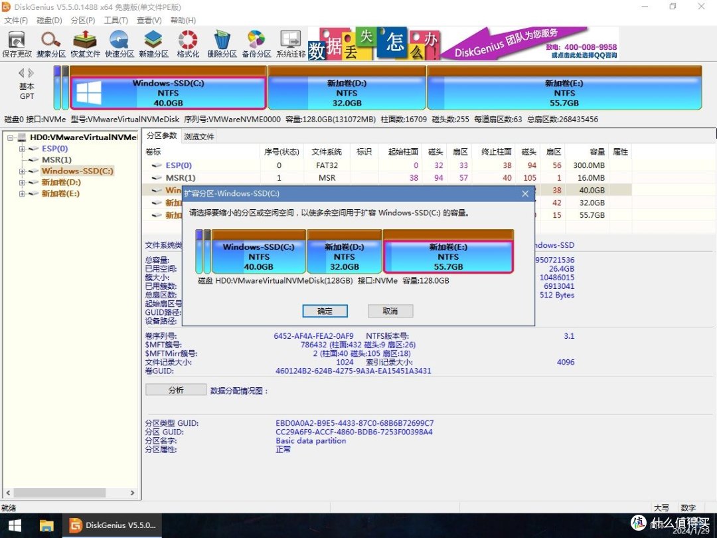Image resolution: width=717 pixels, height=538 pixels.
Task: Open the 分区(P) menu
Action: point(83,20)
